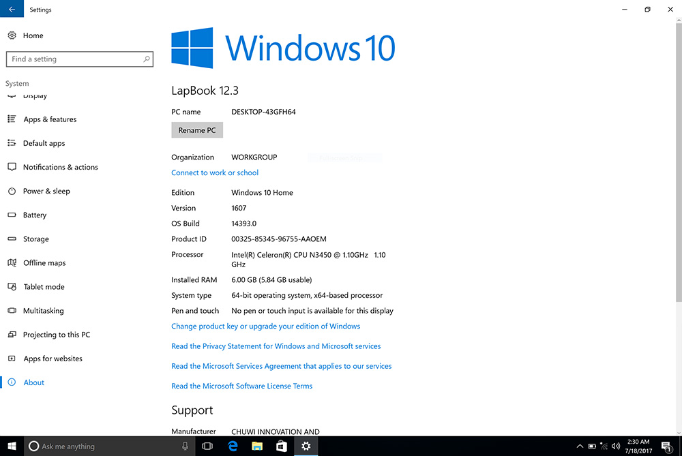Screen dimensions: 682x456
Task: Select Projecting to this PC
Action: [57, 334]
